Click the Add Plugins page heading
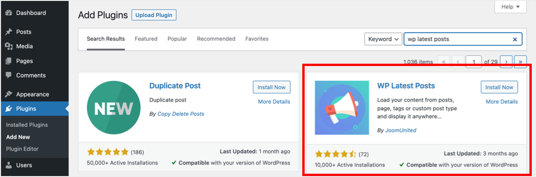536x177 pixels. tap(103, 15)
